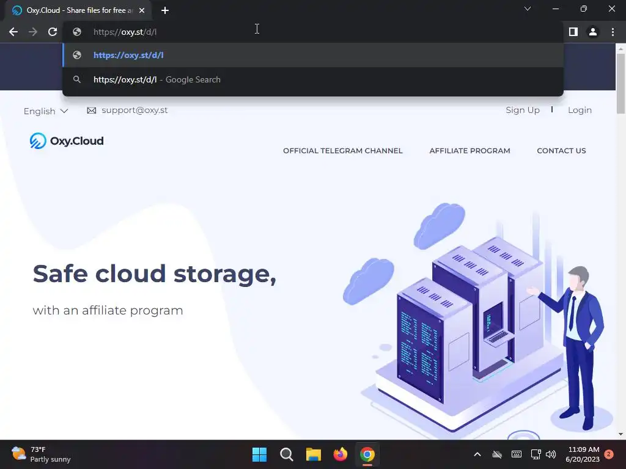Screen dimensions: 626x469
Task: Open File Explorer from taskbar
Action: coord(314,454)
